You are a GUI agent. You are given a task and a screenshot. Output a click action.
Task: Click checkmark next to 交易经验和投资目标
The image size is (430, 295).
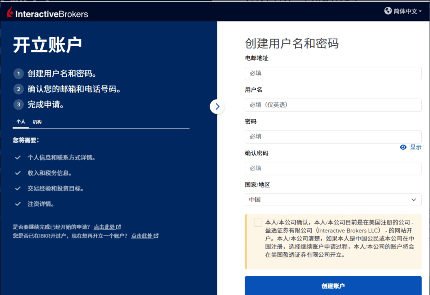click(x=18, y=188)
